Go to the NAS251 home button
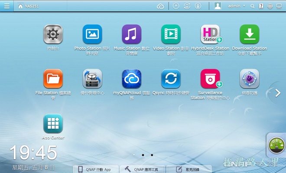Image resolution: width=286 pixels, height=173 pixels. 29,6
